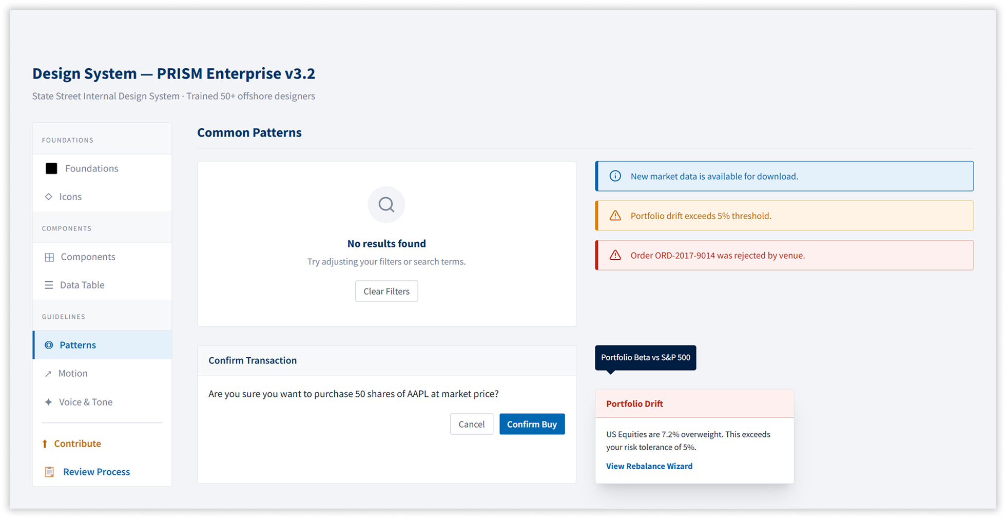
Task: Open the Data Table component page
Action: (x=82, y=285)
